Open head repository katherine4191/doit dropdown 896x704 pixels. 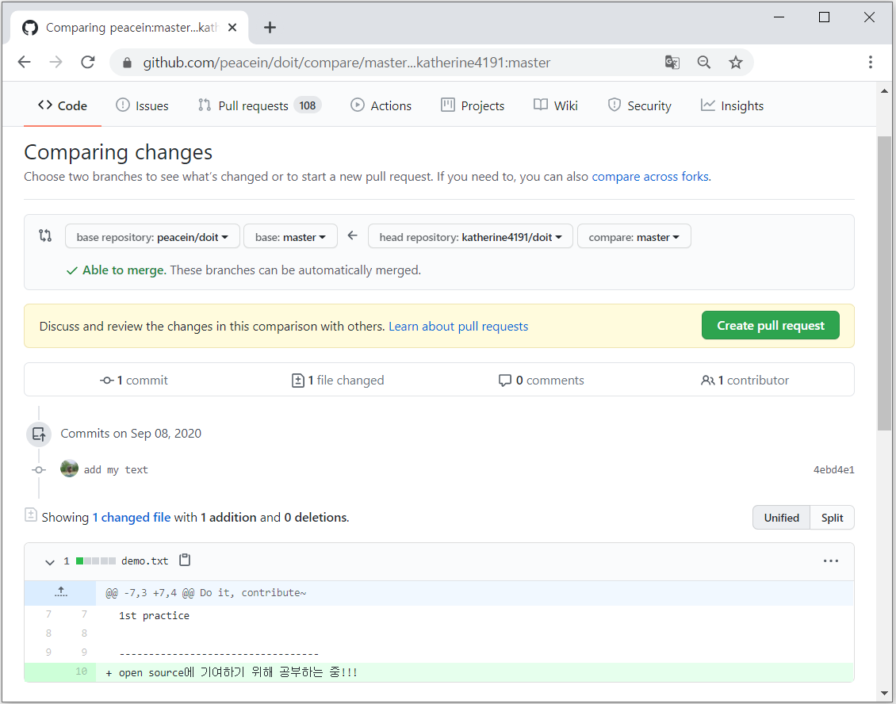pos(470,236)
